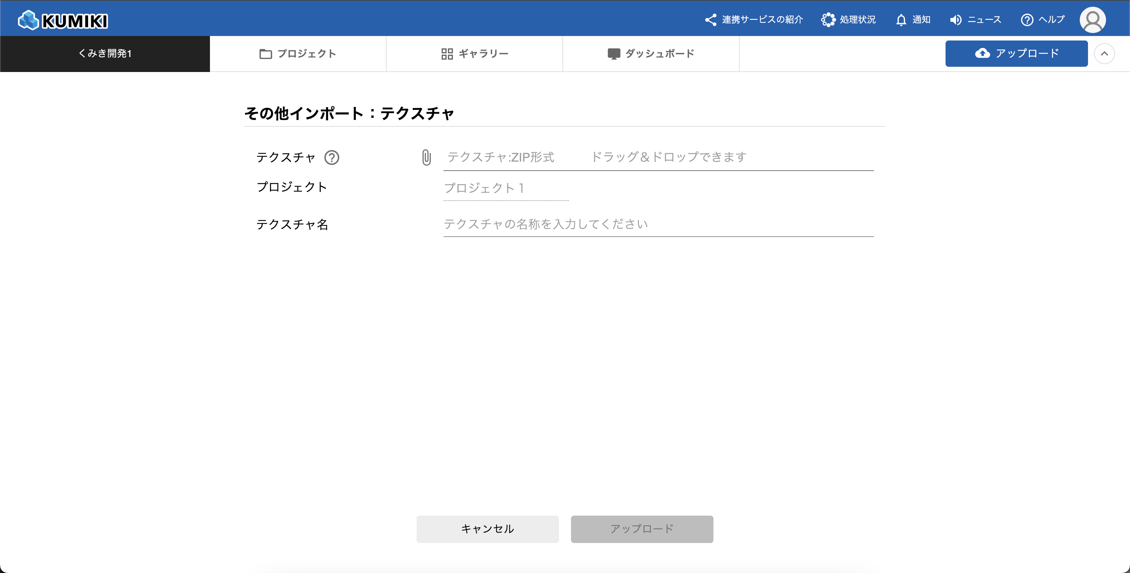
Task: Open the プロジェクト 1 dropdown
Action: tap(505, 188)
